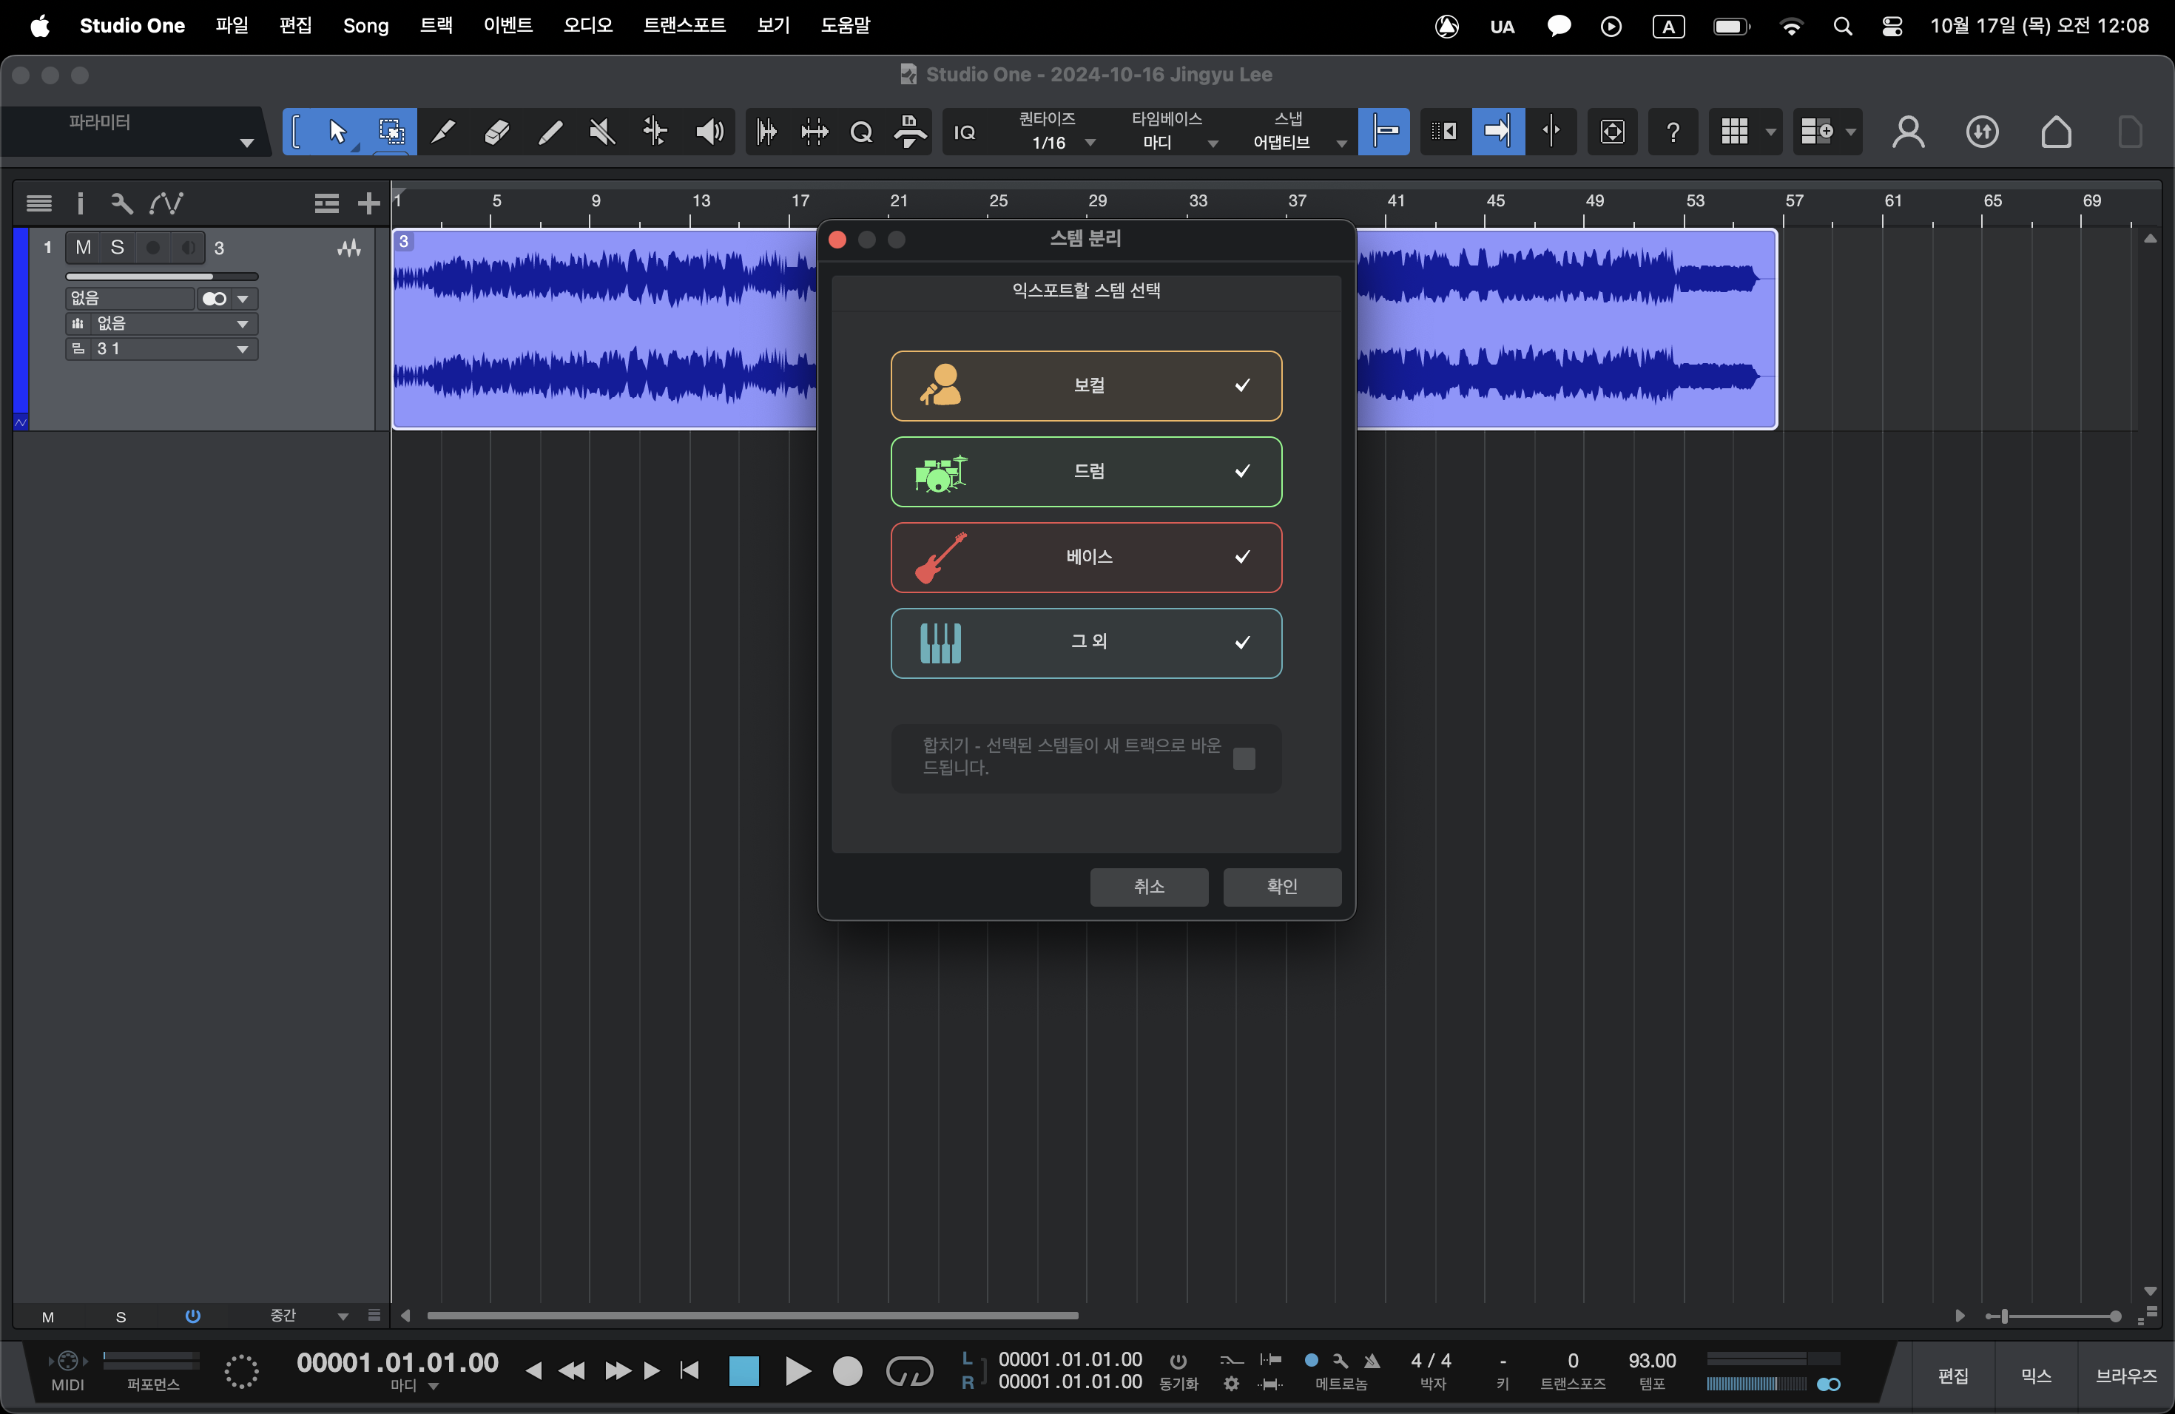Open the 믹스 mixer panel button
Image resolution: width=2175 pixels, height=1414 pixels.
pos(2036,1376)
